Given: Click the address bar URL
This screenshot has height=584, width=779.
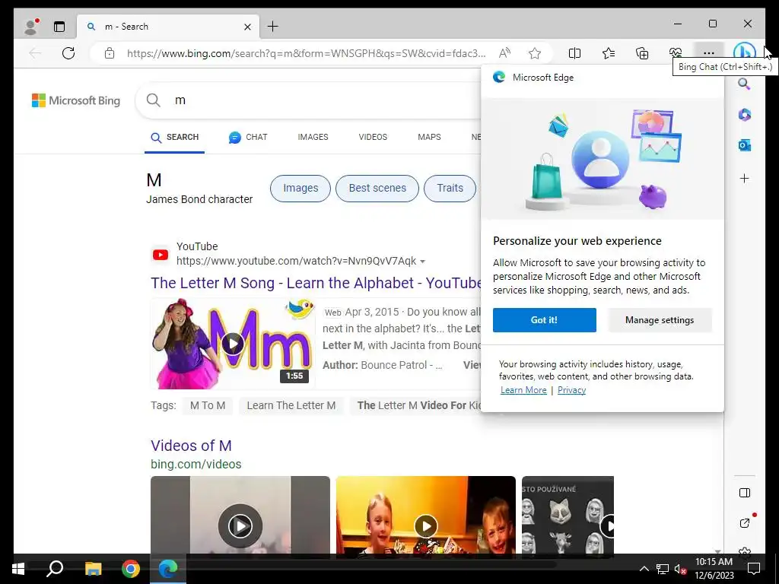Looking at the screenshot, I should [306, 53].
